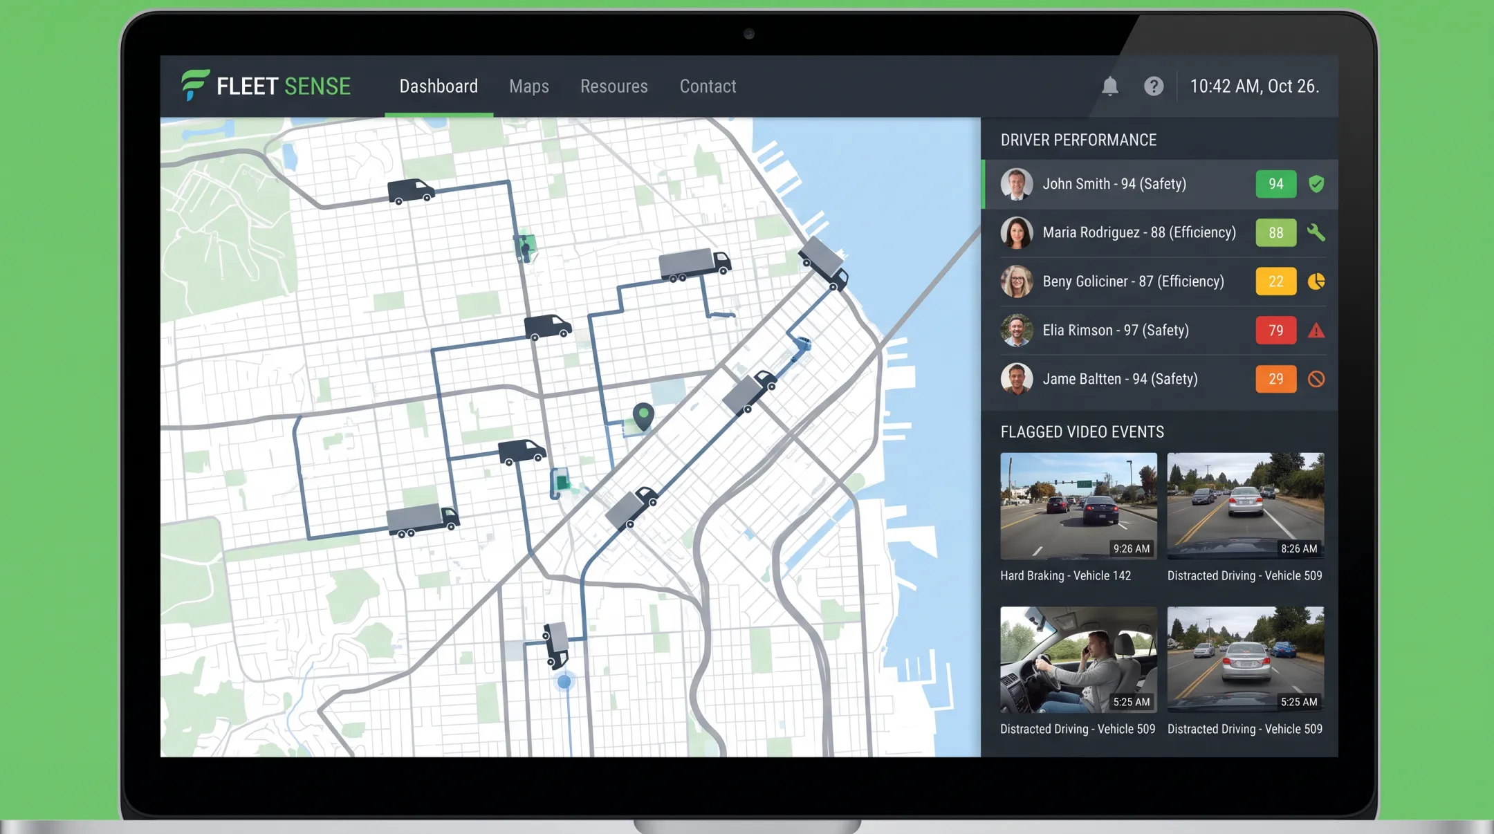Click the green 94 score badge
The height and width of the screenshot is (834, 1494).
click(1276, 184)
